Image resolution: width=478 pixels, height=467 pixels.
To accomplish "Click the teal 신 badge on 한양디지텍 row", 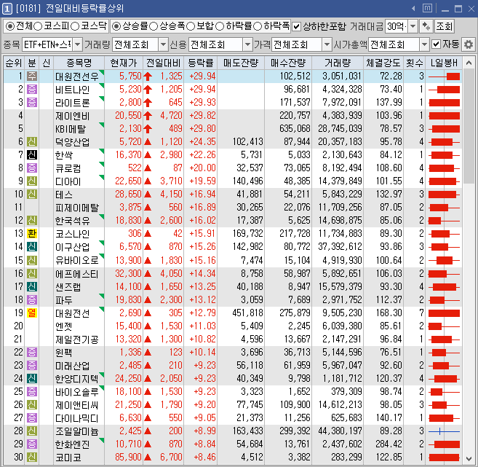I will click(32, 379).
